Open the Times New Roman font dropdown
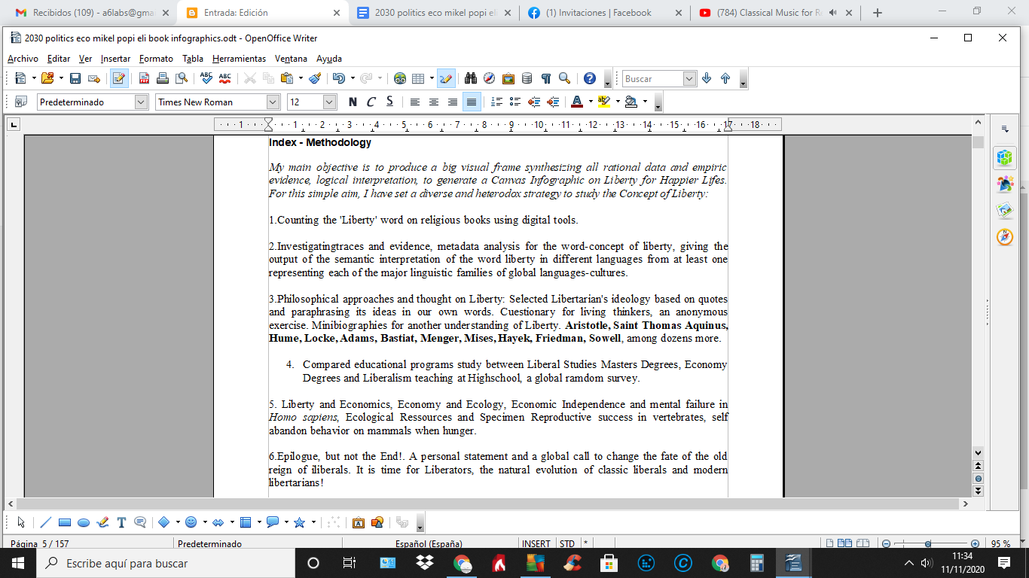Screen dimensions: 1029x578 click(273, 102)
